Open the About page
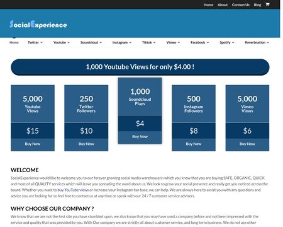The height and width of the screenshot is (227, 283). tap(223, 4)
